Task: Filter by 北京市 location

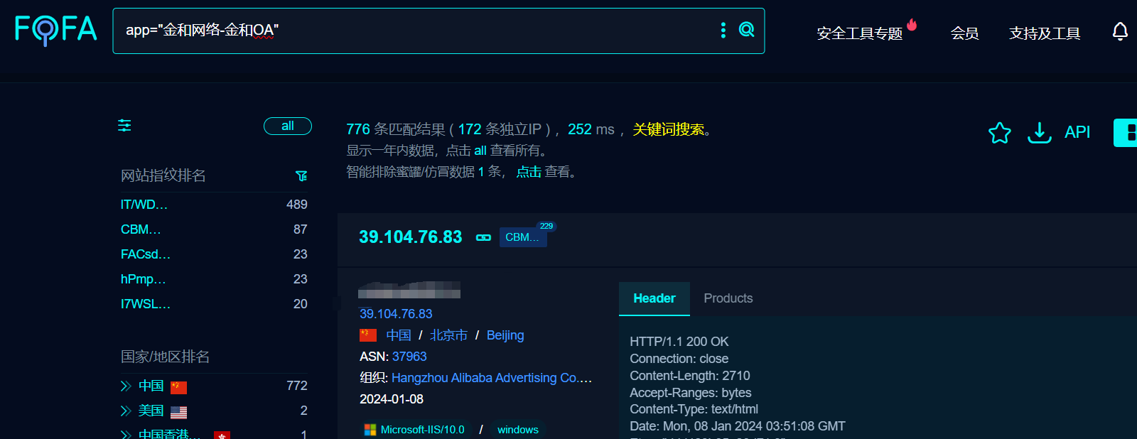Action: [x=448, y=335]
